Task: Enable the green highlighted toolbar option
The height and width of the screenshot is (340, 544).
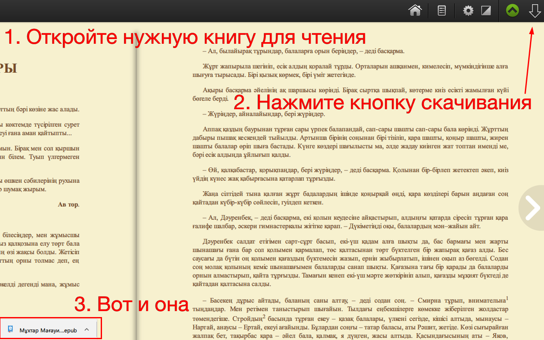Action: tap(512, 10)
